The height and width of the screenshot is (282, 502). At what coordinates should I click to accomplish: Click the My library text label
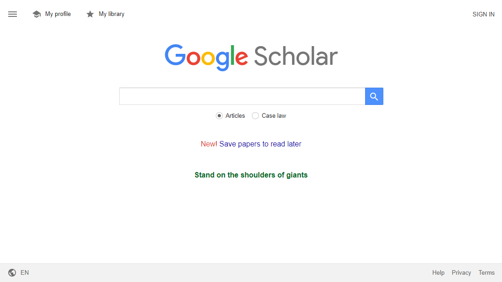click(111, 14)
